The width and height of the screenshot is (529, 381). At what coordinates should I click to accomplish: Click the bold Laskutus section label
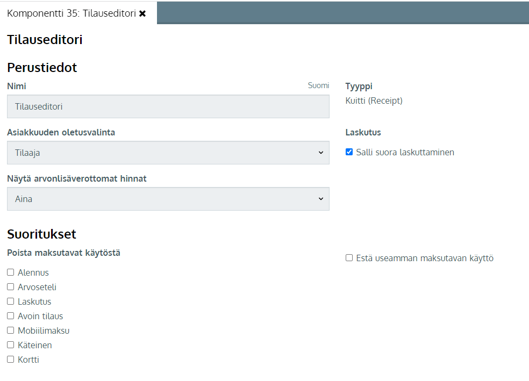point(363,133)
